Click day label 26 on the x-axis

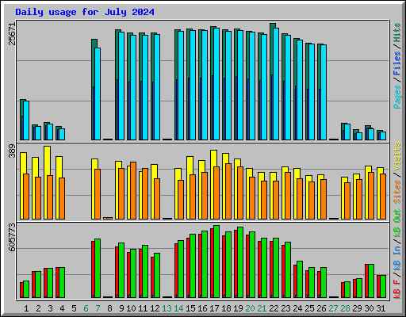tap(321, 308)
